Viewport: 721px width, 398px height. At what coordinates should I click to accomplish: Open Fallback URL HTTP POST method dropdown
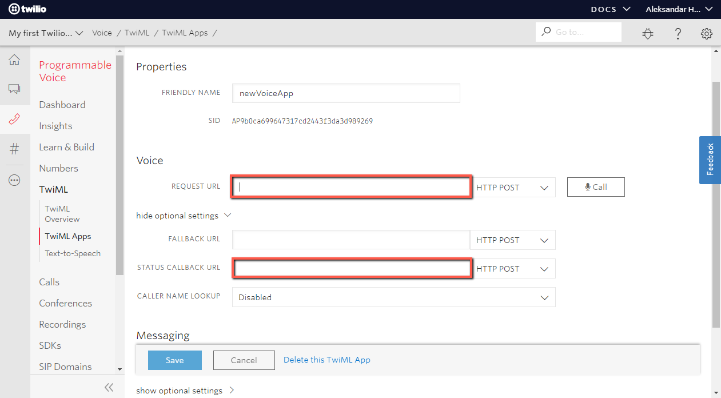coord(513,240)
